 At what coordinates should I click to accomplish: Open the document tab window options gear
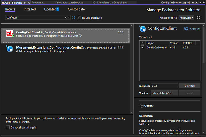[204, 3]
